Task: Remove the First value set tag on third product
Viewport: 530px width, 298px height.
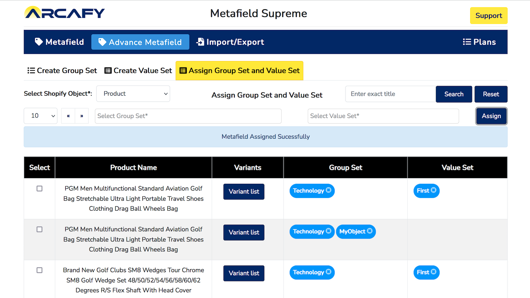Action: pos(434,273)
